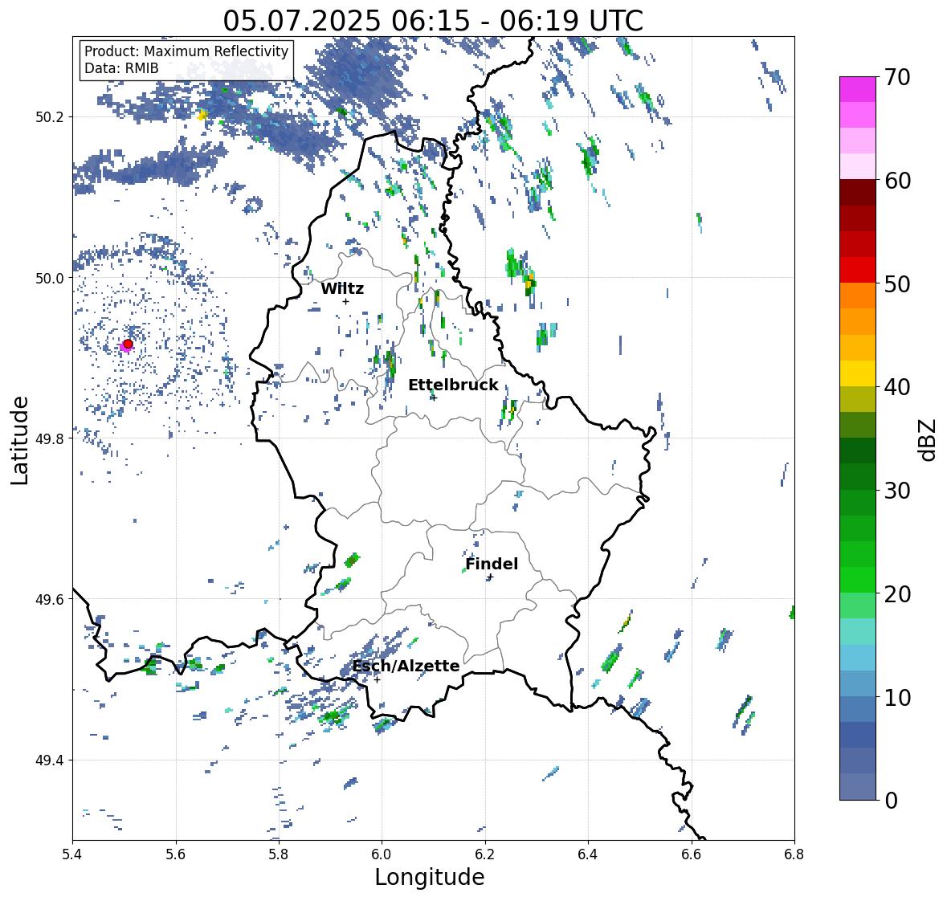The image size is (947, 897).
Task: Click the 6.0 longitude tick label
Action: coord(382,854)
